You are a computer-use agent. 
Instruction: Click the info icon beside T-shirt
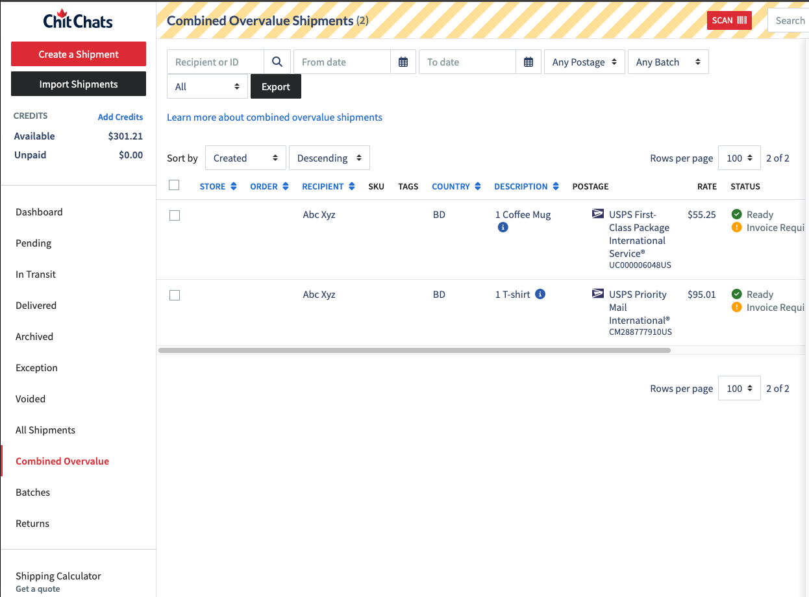coord(540,294)
